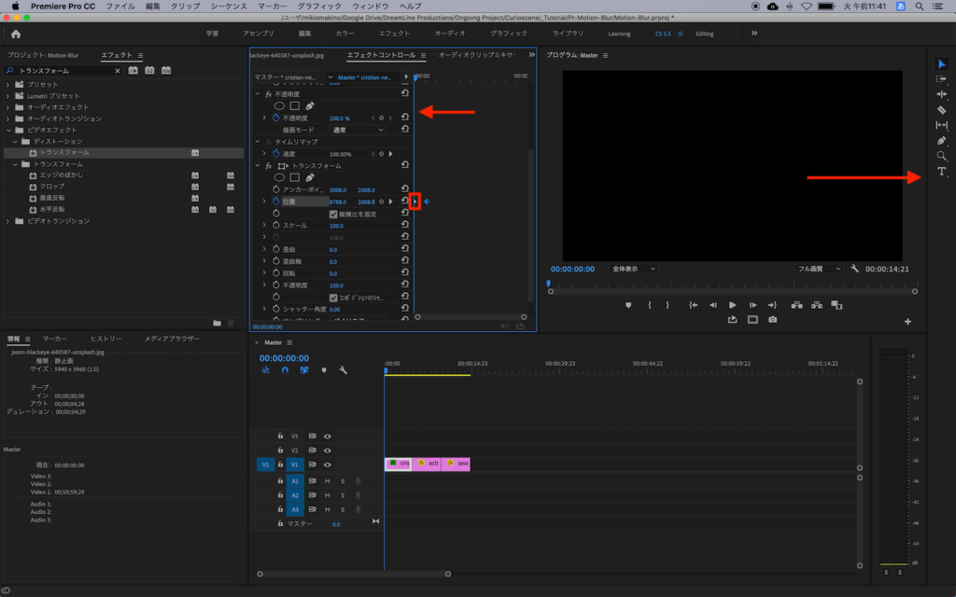Screen dimensions: 956x597
Task: Switch to the カラー workspace tab
Action: [x=346, y=34]
